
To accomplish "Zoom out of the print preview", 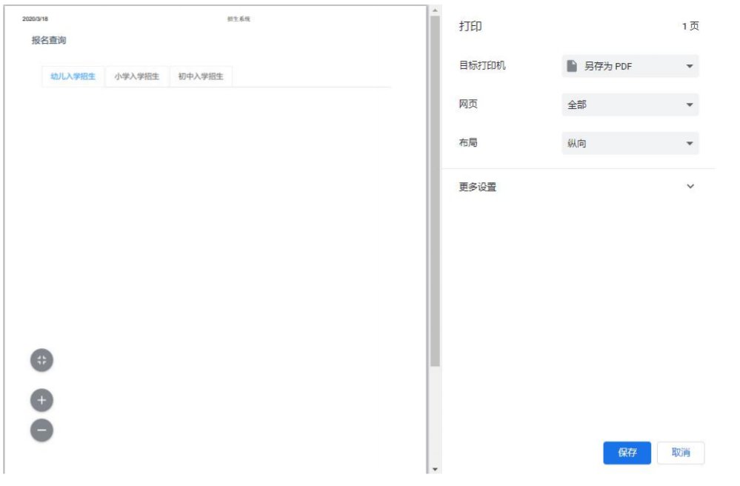I will 41,430.
